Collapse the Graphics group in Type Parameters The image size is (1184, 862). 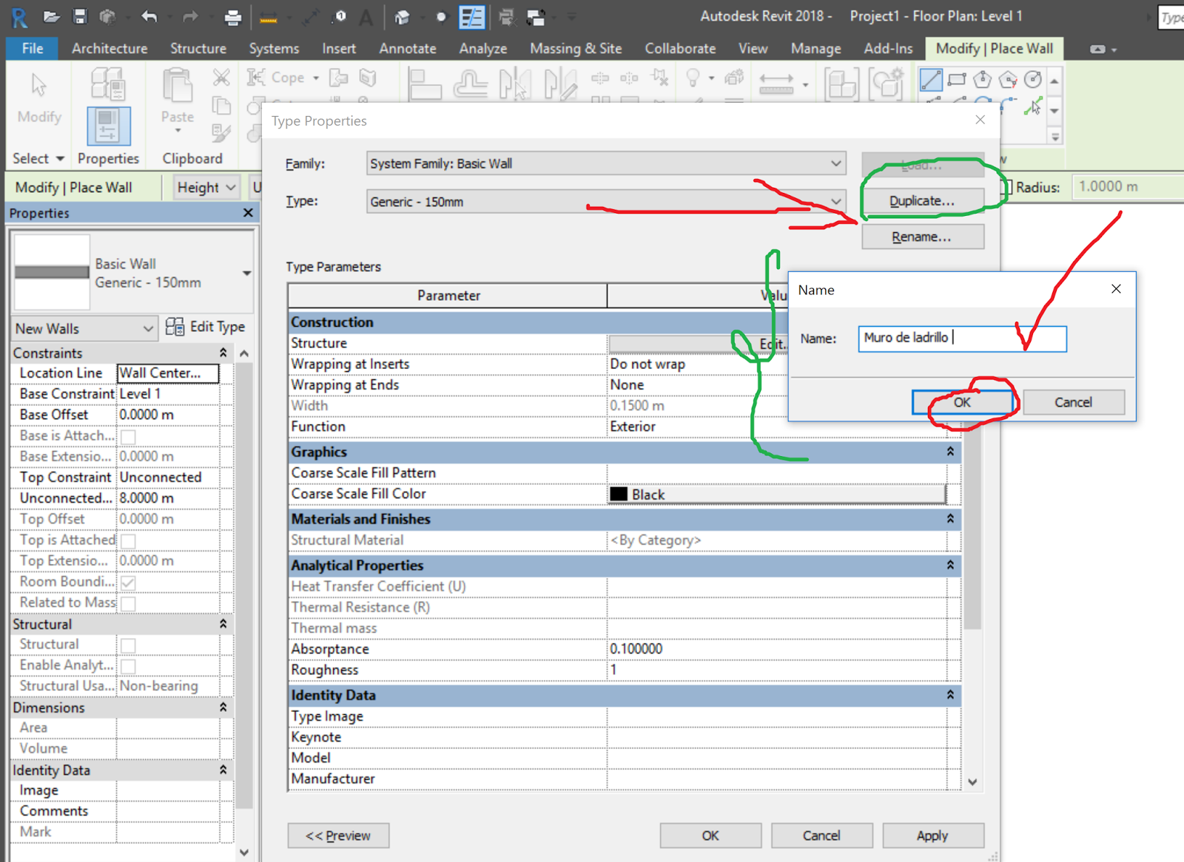950,451
